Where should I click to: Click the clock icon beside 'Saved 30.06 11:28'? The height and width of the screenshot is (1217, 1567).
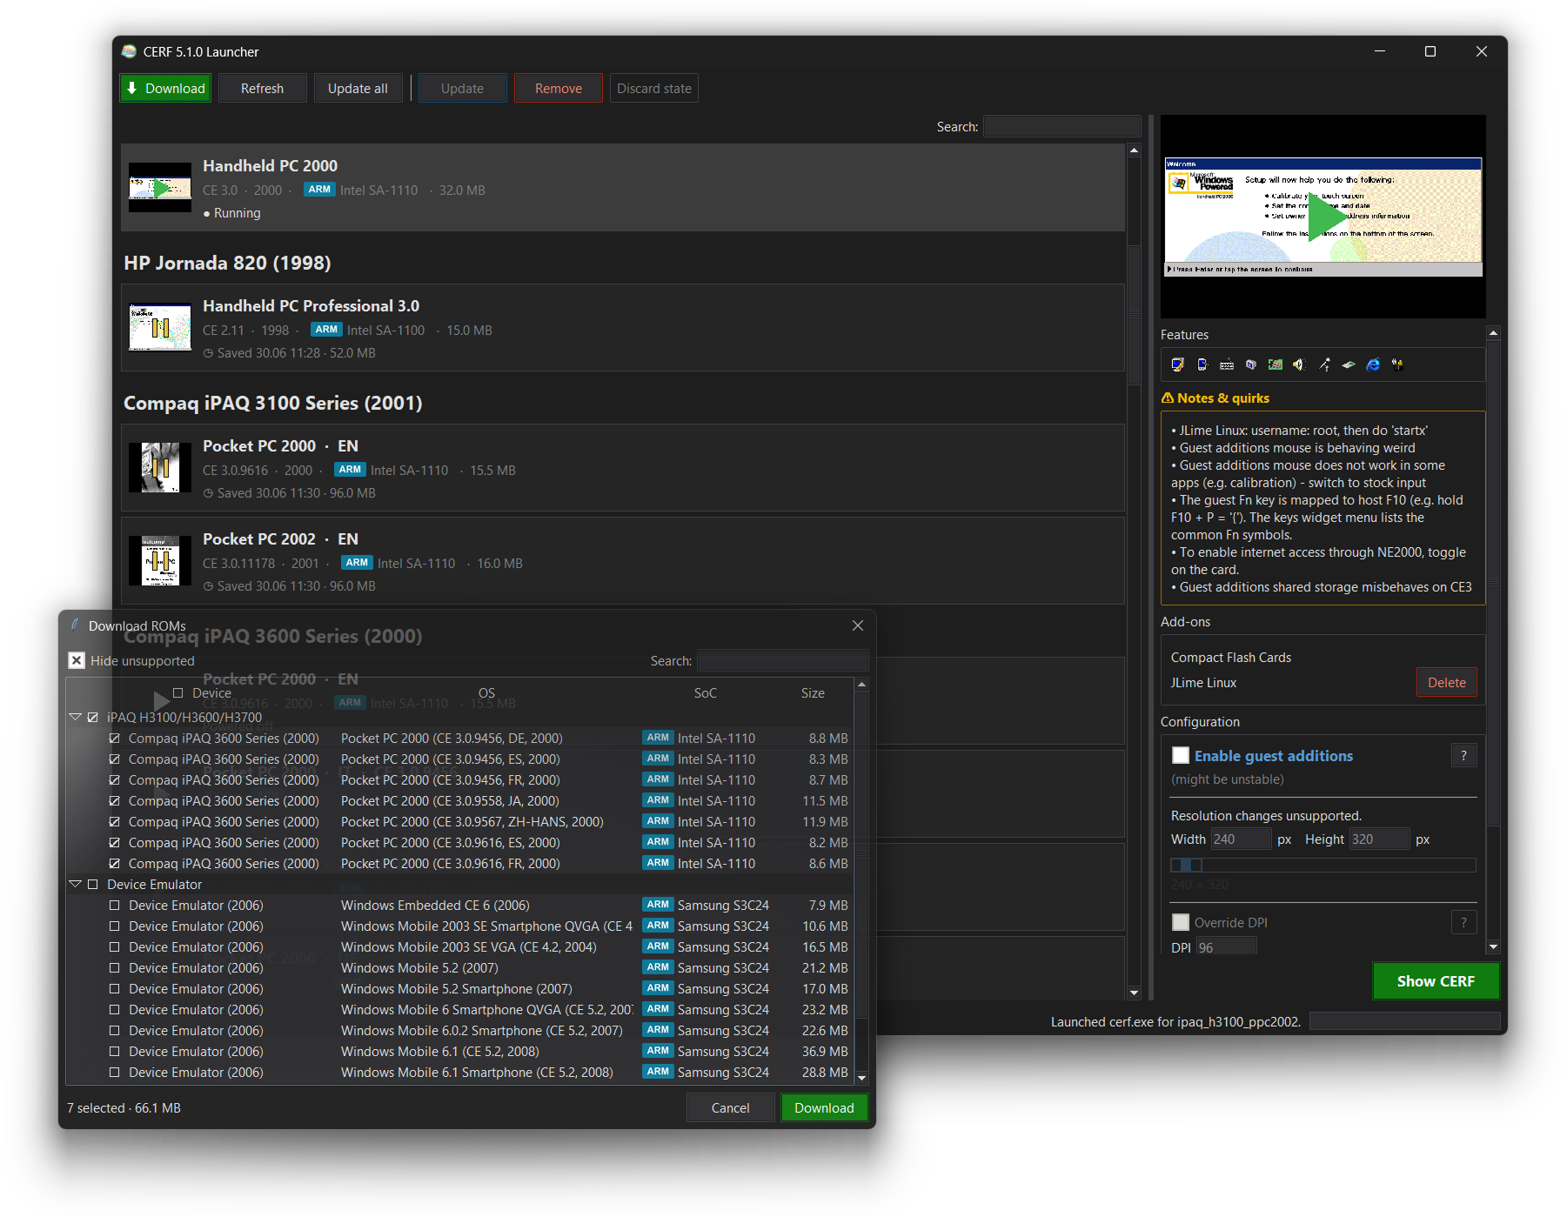coord(208,353)
